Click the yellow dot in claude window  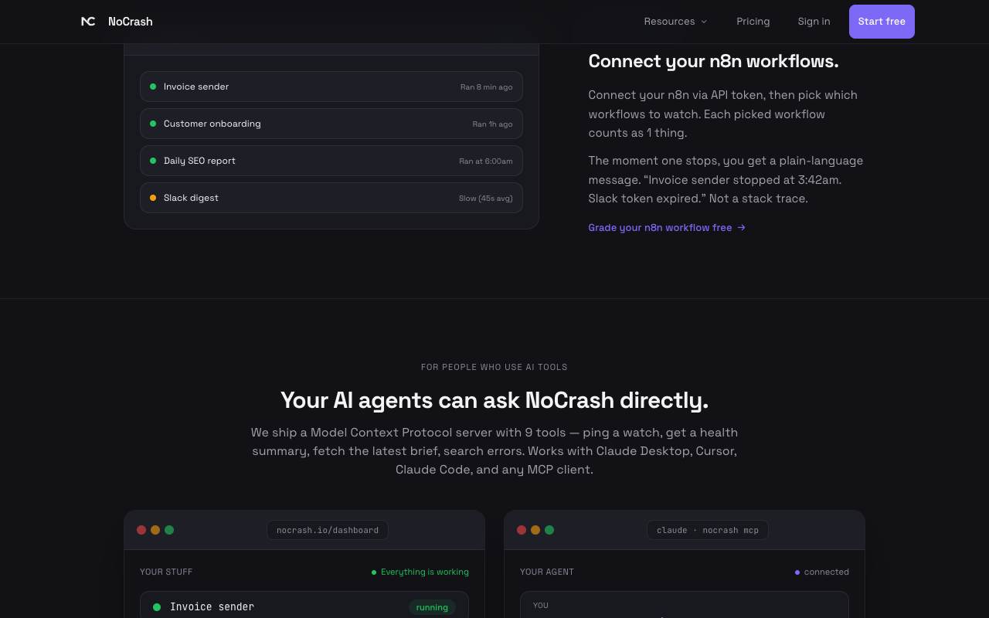coord(535,530)
